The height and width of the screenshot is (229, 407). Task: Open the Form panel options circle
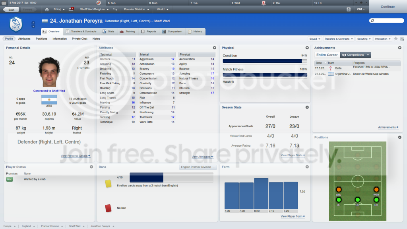(x=307, y=167)
